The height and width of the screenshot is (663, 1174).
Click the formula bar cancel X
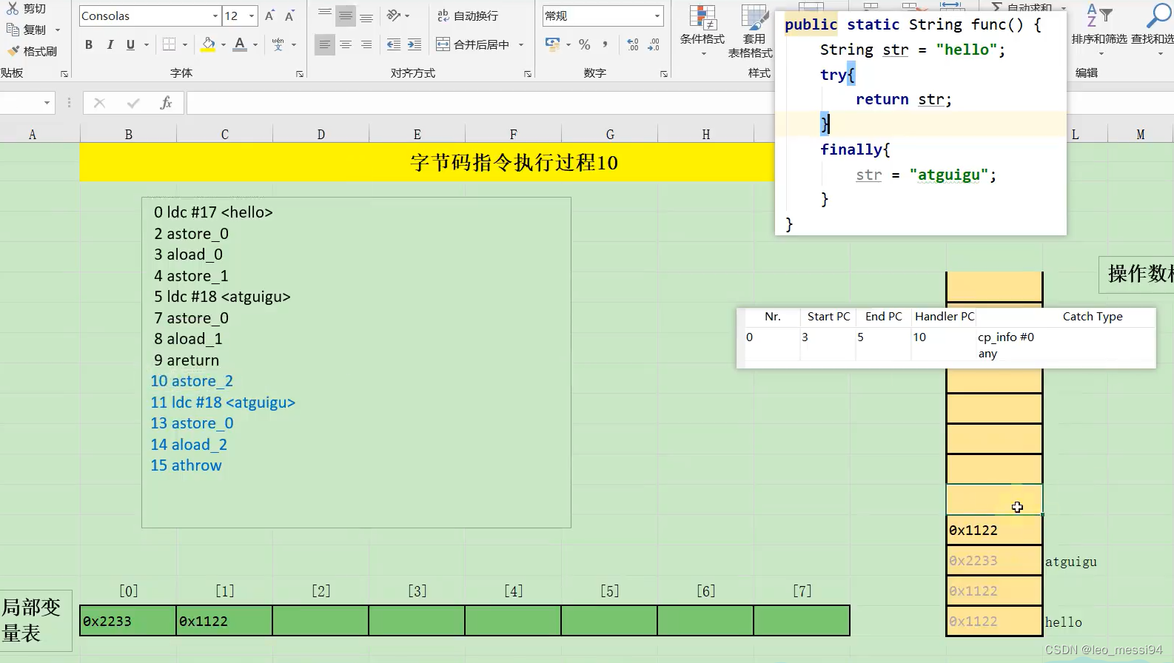tap(99, 103)
